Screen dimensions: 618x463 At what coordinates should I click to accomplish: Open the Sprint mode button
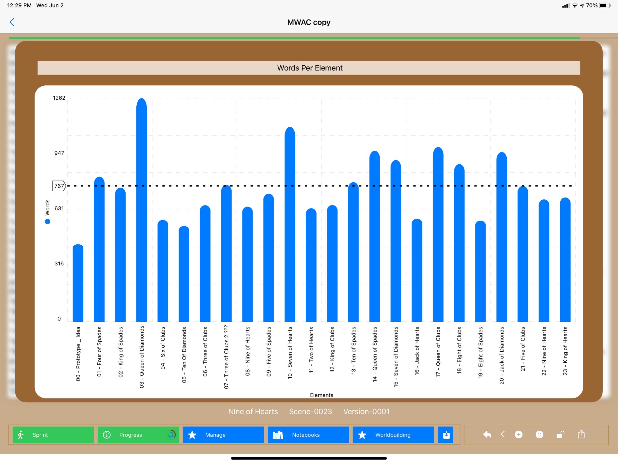53,434
